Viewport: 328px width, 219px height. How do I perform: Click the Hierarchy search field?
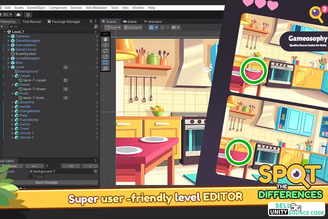click(x=51, y=27)
